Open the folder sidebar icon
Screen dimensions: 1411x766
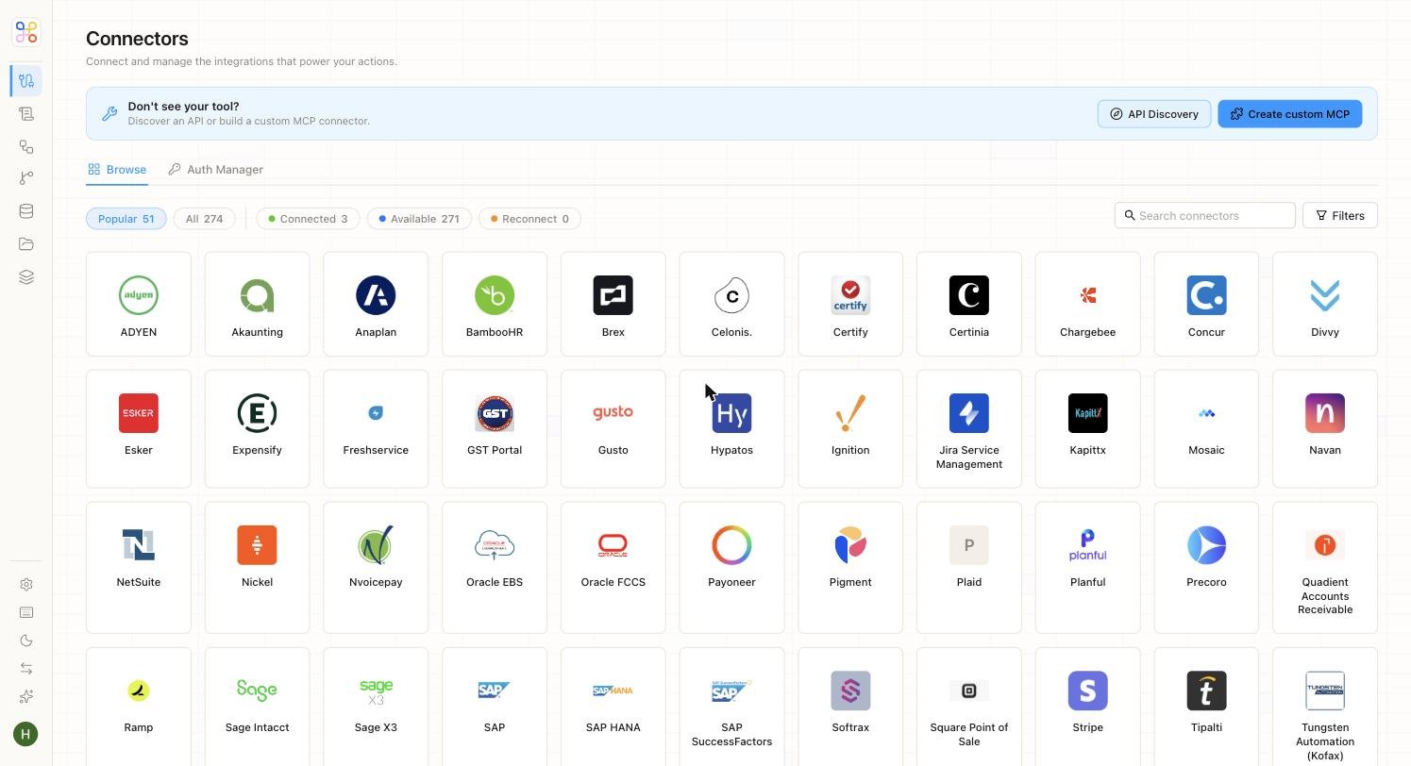pyautogui.click(x=26, y=244)
